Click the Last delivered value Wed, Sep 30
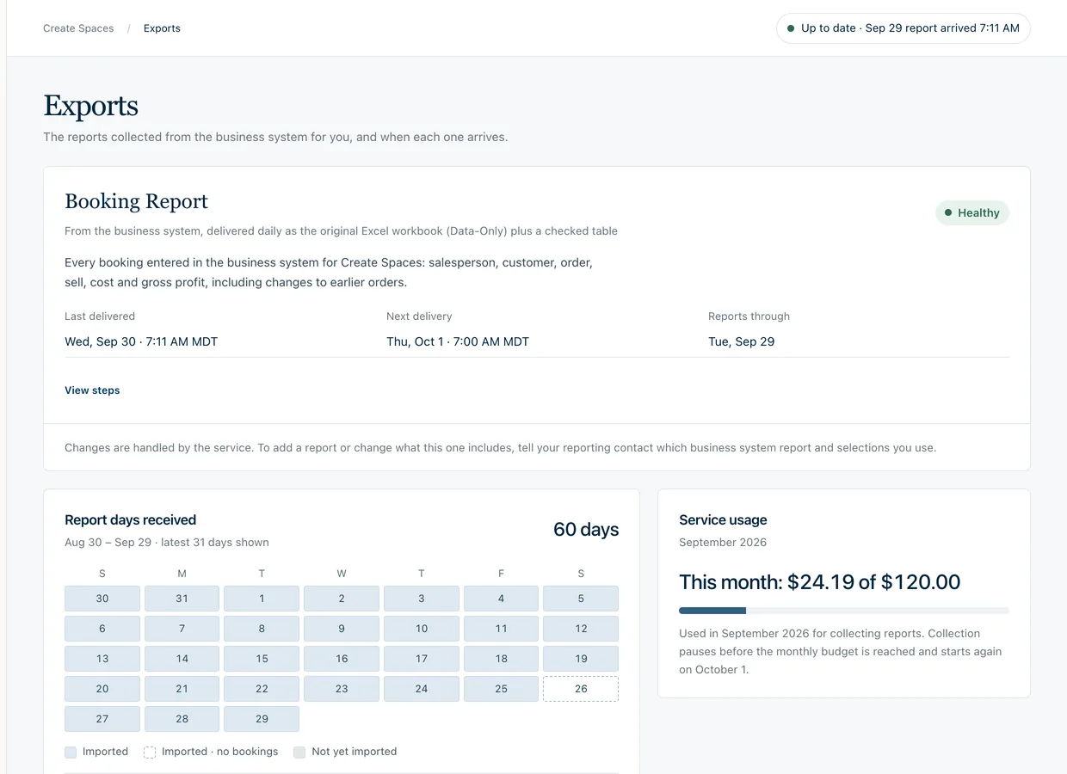The height and width of the screenshot is (774, 1067). click(141, 341)
